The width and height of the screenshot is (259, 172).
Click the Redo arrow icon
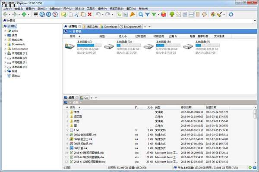107,15
